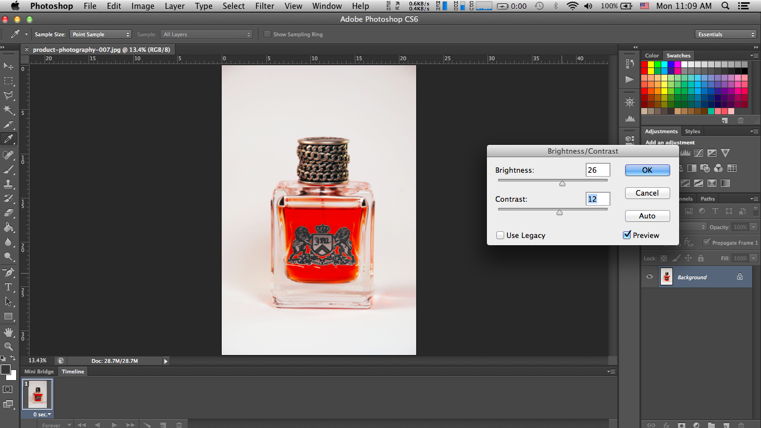Open the layer Opacity dropdown
Image resolution: width=761 pixels, height=428 pixels.
(753, 227)
